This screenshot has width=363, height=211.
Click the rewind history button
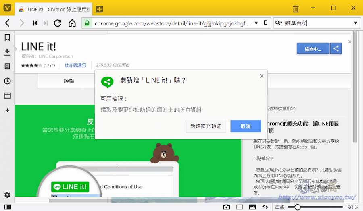pyautogui.click(x=35, y=23)
